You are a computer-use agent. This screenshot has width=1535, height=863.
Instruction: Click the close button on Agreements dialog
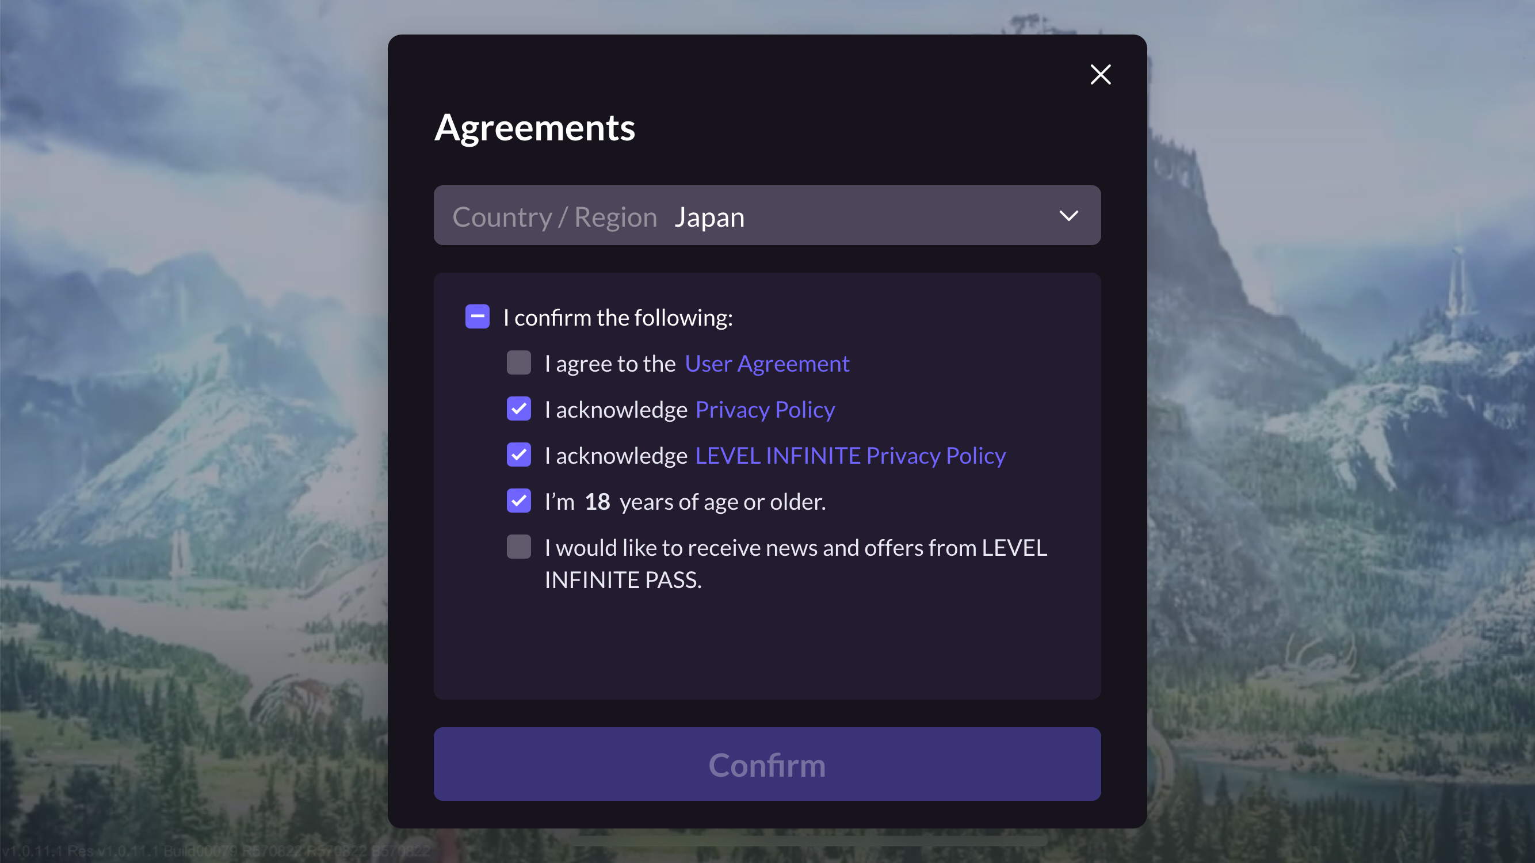click(1101, 74)
